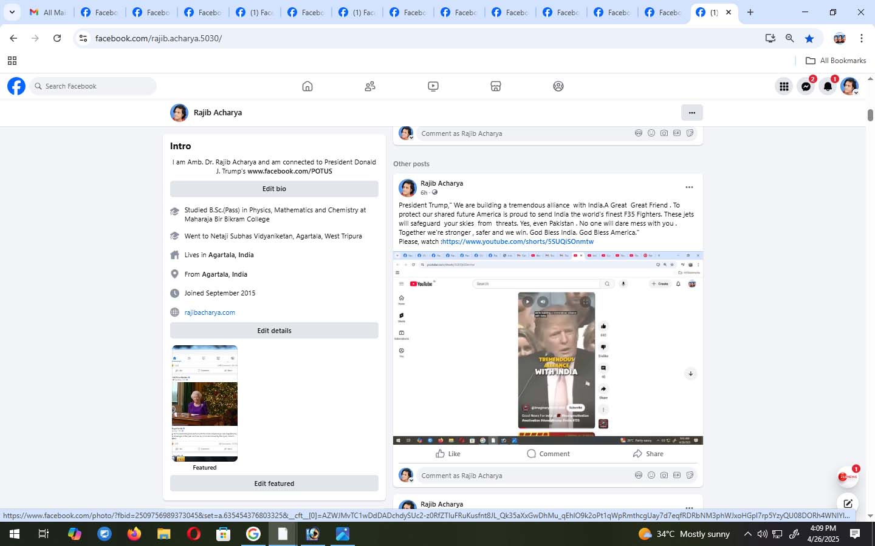
Task: Open the profile three-dot options button
Action: tap(691, 112)
